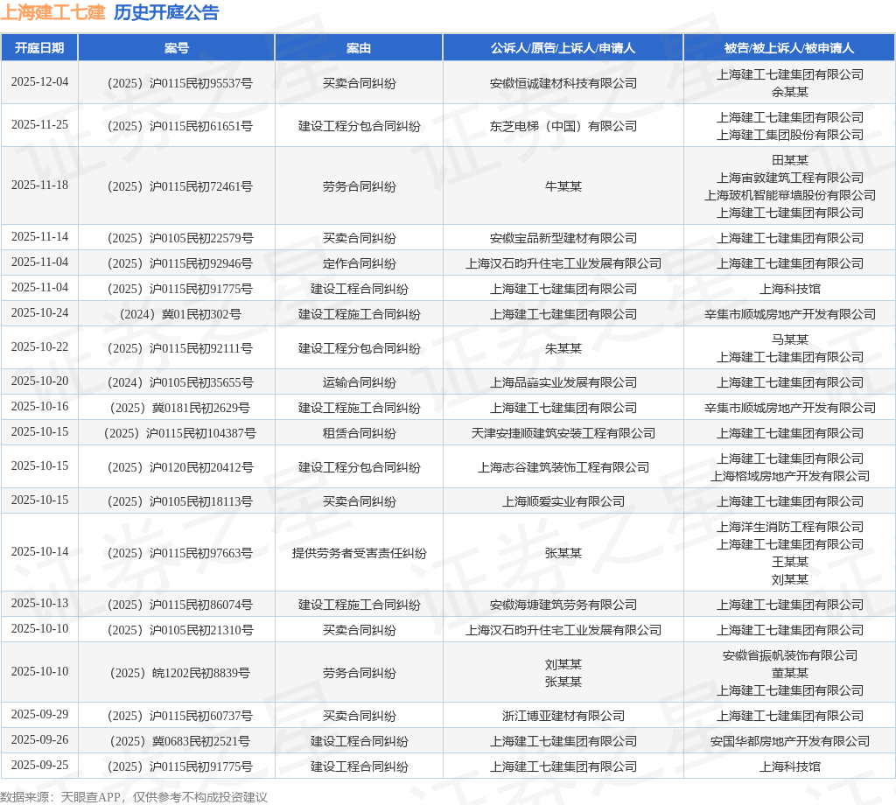The width and height of the screenshot is (896, 805).
Task: Click the 公诉人/原告/上诉人/申请人 header
Action: pos(563,48)
